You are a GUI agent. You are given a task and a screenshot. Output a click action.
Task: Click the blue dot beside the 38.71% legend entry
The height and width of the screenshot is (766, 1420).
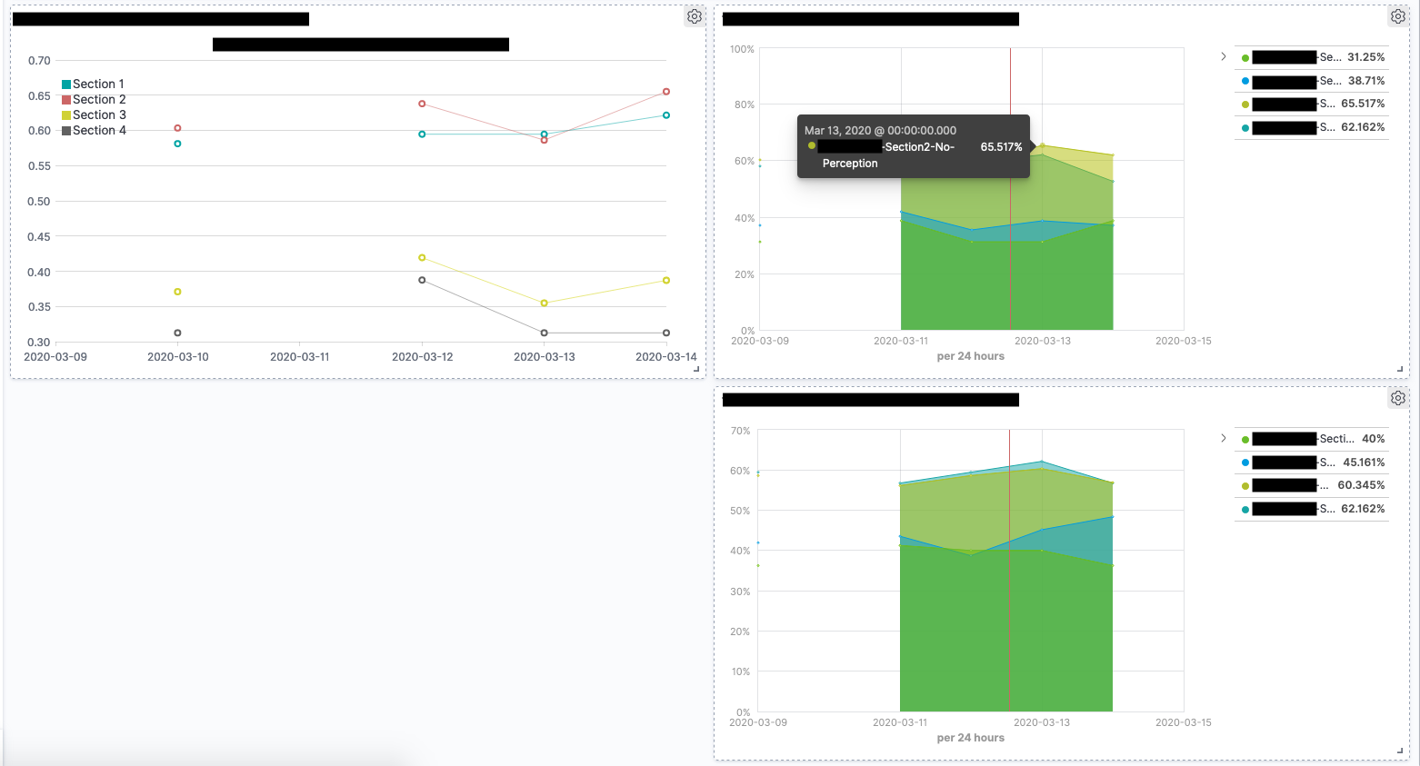pos(1246,81)
